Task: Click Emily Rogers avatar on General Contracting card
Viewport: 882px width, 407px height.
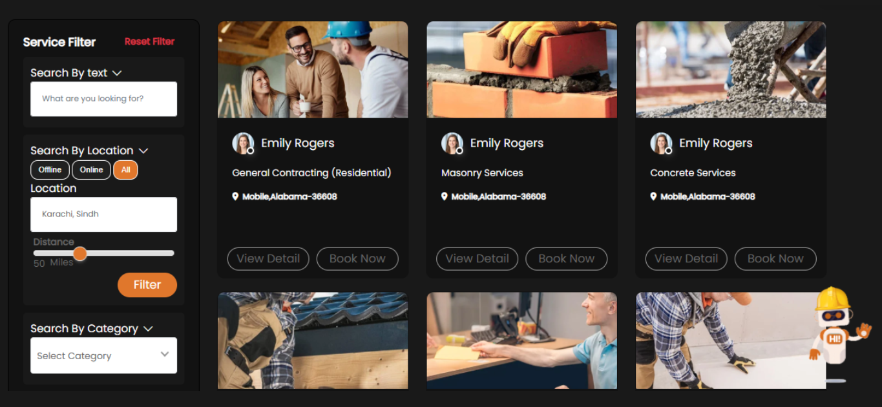Action: (243, 143)
